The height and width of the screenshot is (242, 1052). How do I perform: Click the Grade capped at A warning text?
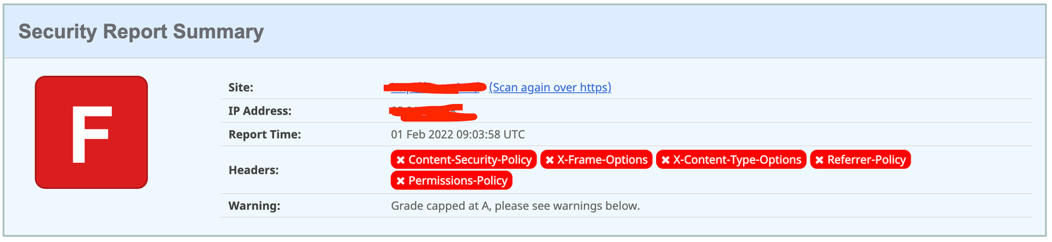pyautogui.click(x=515, y=206)
